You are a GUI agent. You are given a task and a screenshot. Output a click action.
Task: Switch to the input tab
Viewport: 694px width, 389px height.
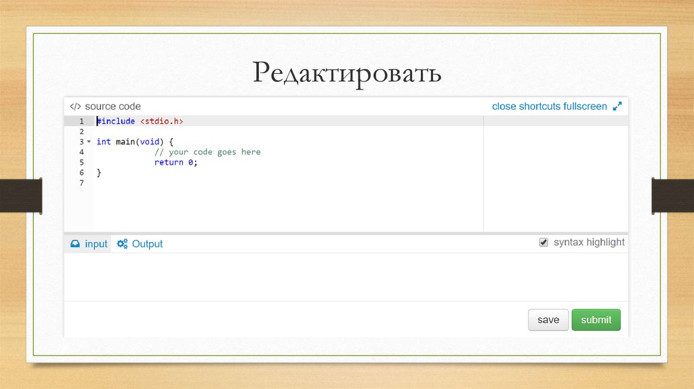pyautogui.click(x=89, y=244)
